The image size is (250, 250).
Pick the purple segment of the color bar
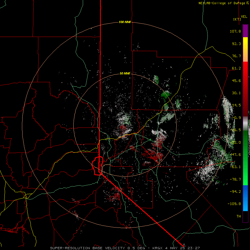click(245, 31)
